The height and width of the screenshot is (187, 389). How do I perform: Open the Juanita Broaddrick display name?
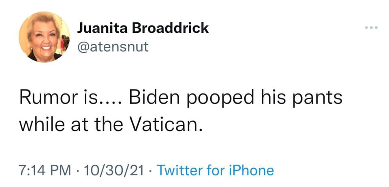point(143,28)
